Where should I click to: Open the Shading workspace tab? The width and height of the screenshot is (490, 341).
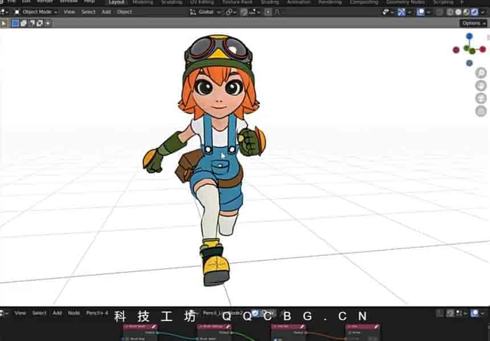pyautogui.click(x=269, y=2)
